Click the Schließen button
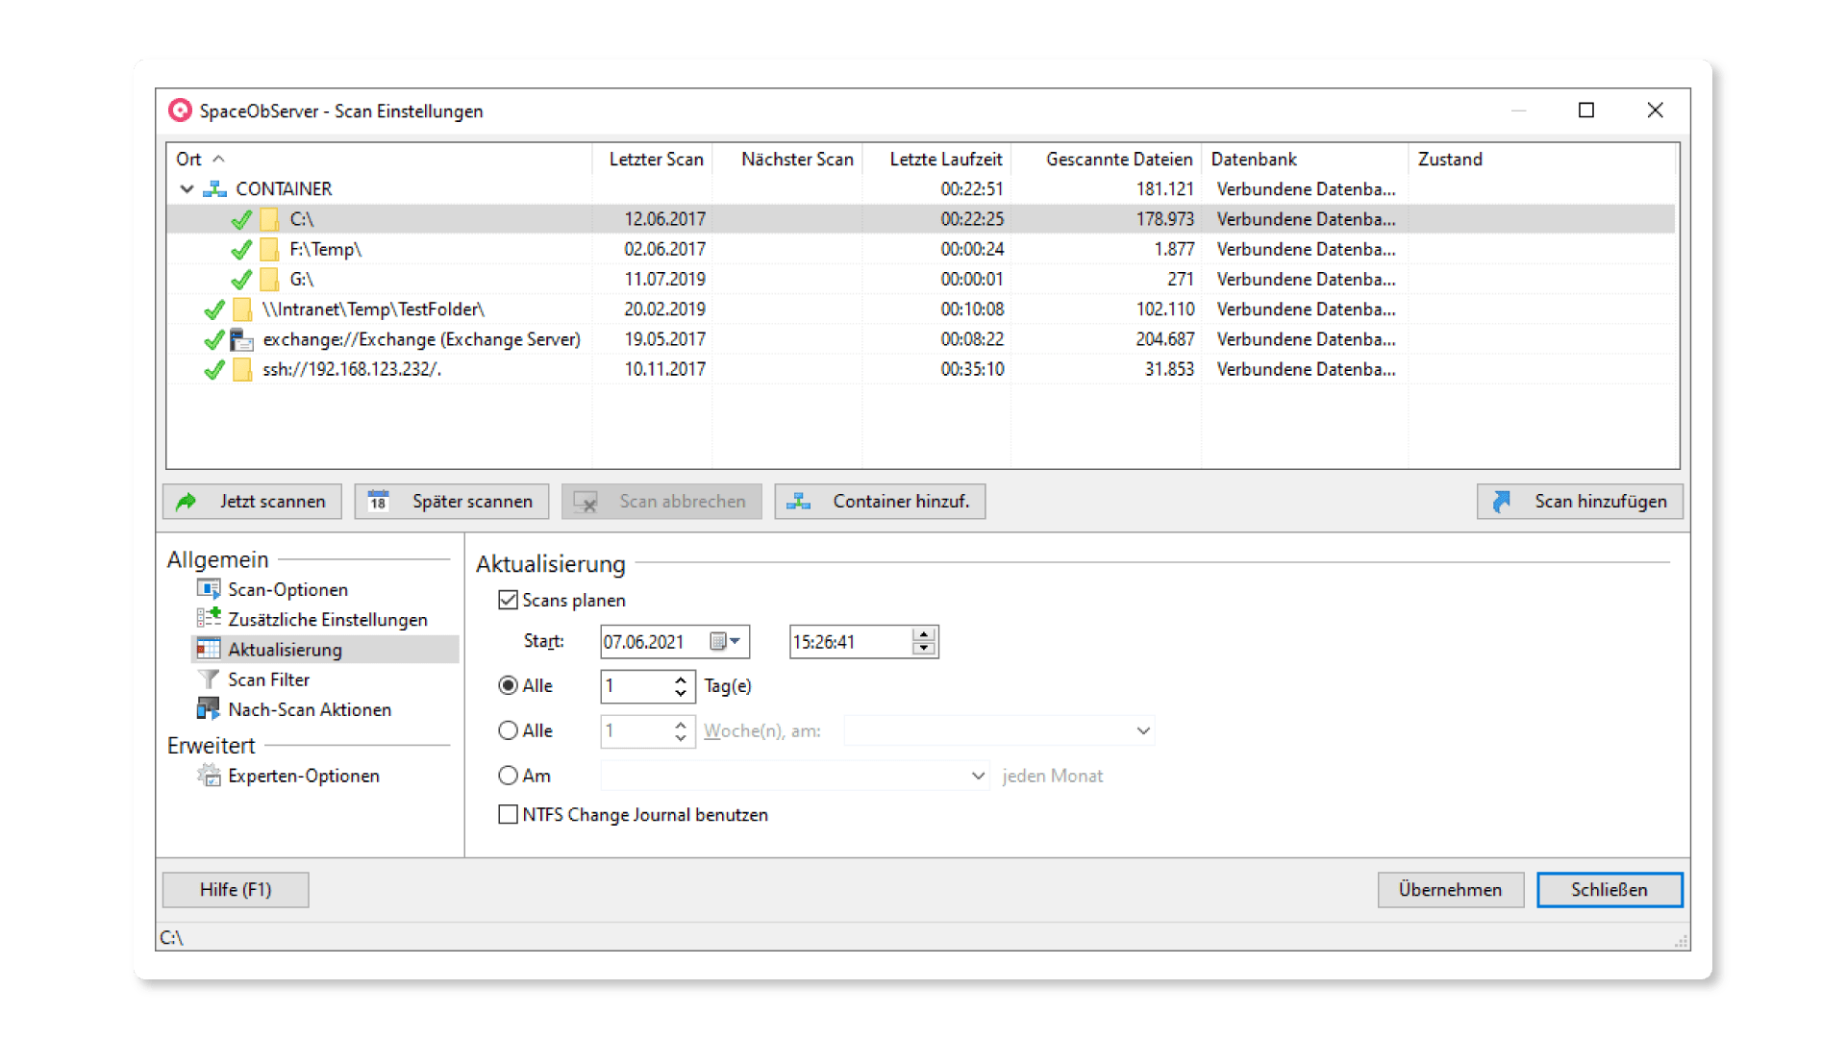Viewport: 1846px width, 1038px height. coord(1609,889)
